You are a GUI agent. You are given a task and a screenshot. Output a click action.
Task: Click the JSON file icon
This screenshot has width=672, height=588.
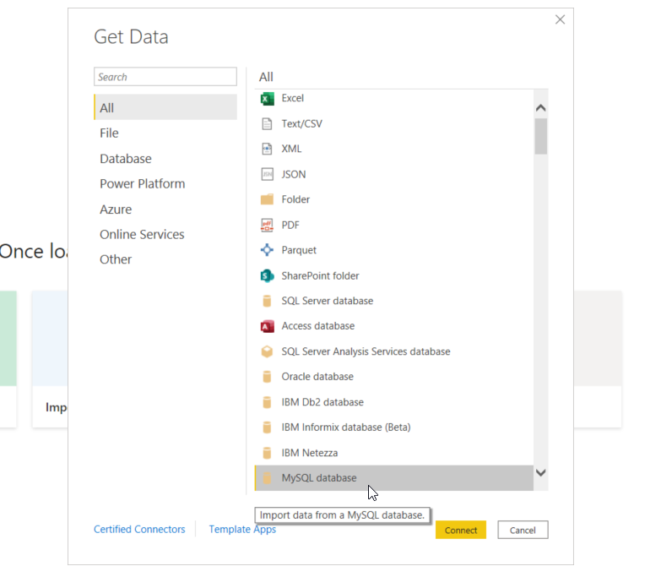tap(267, 174)
